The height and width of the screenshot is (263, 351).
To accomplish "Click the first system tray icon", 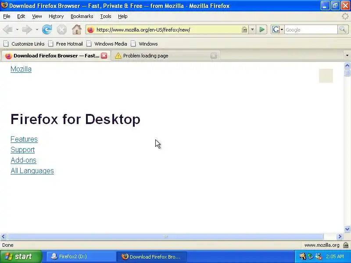I will tap(302, 256).
